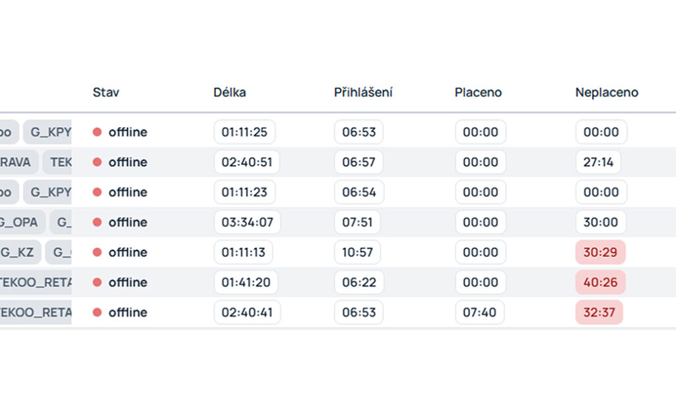Click the red status dot beside 02:40:51 row

coord(97,162)
